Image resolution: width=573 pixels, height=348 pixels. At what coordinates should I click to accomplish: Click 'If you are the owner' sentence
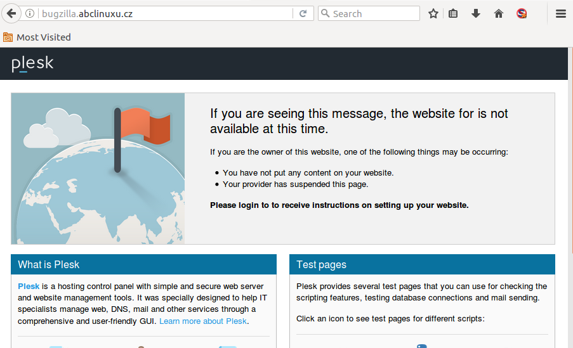coord(359,152)
